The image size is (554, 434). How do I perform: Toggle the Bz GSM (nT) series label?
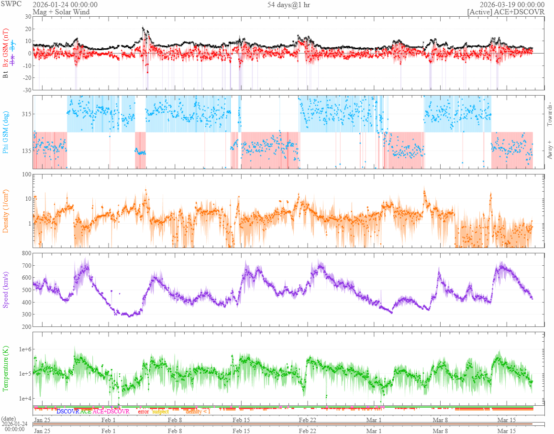click(5, 48)
